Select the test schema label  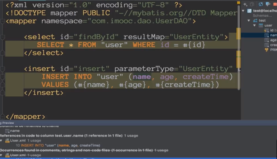(262, 20)
